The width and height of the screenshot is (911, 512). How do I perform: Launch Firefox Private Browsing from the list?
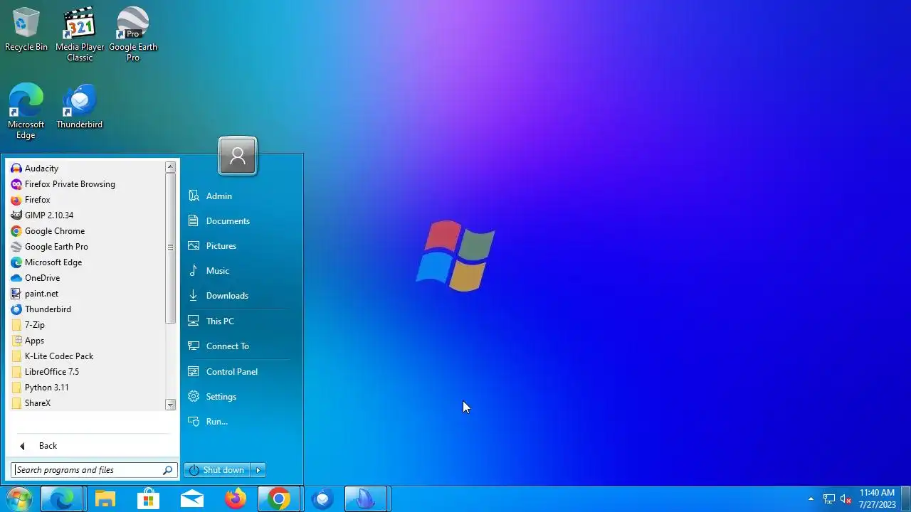click(86, 184)
